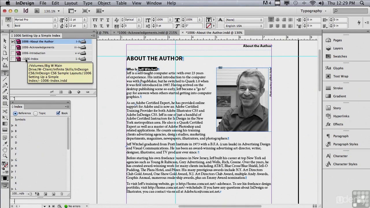The image size is (370, 208).
Task: Open the Layout menu
Action: [71, 3]
